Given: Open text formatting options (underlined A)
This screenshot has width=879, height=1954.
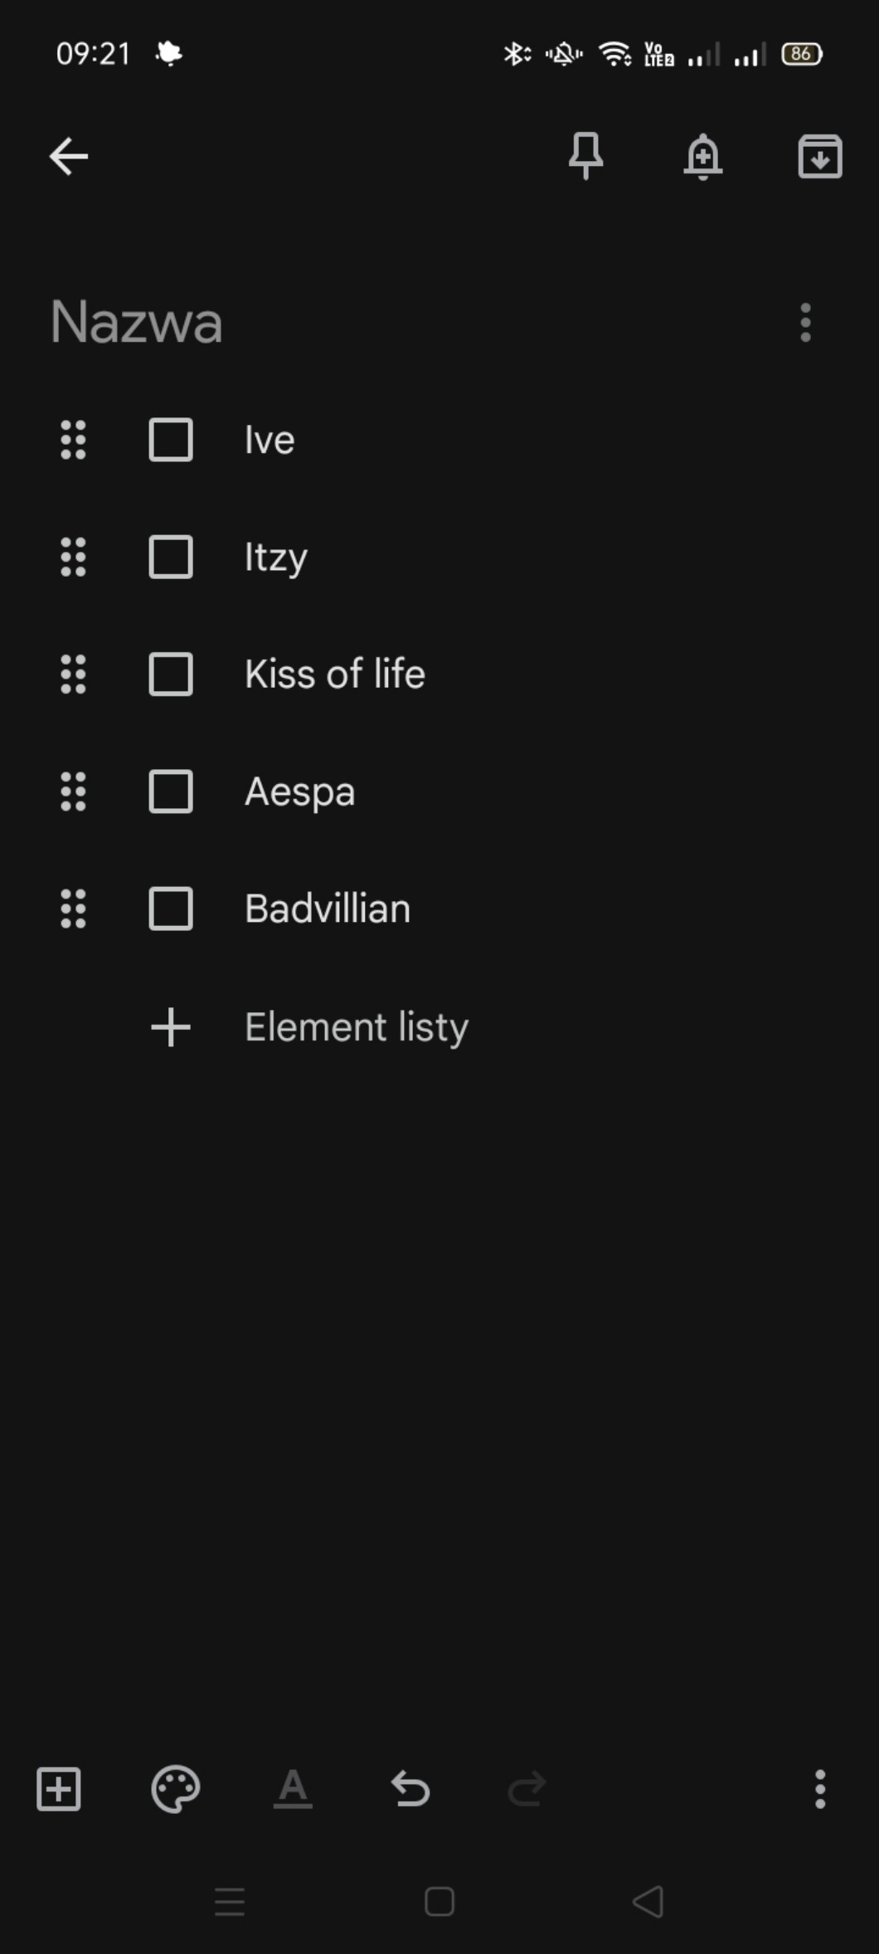Looking at the screenshot, I should click(293, 1788).
